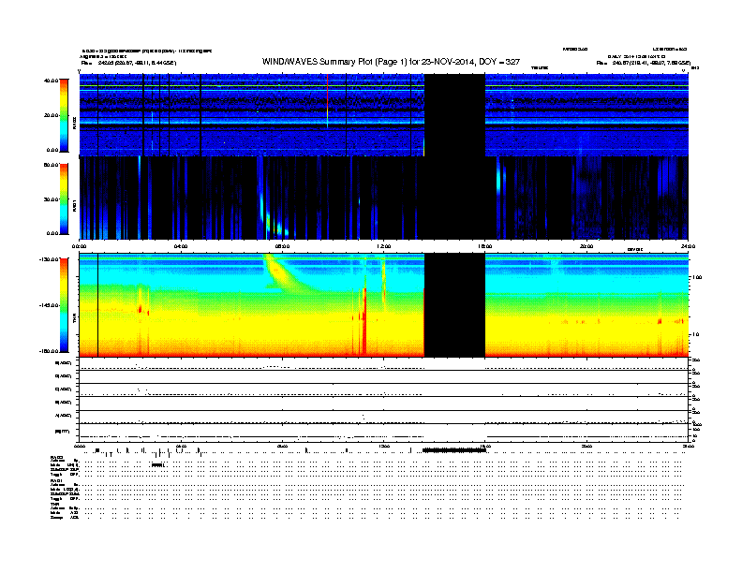742x573 pixels.
Task: Click the -145.00 label on TNR scale
Action: coord(50,305)
